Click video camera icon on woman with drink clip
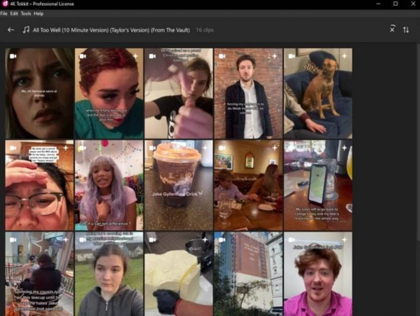 152,56
